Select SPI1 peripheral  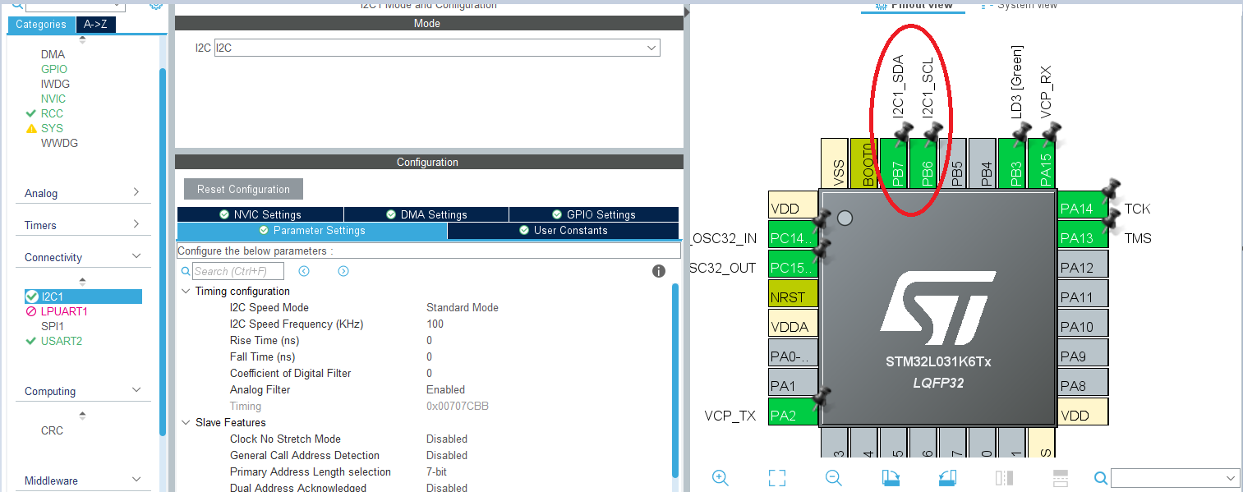[53, 326]
